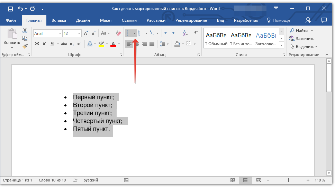This screenshot has height=187, width=335.
Task: Toggle bold formatting (Ж)
Action: (x=37, y=44)
